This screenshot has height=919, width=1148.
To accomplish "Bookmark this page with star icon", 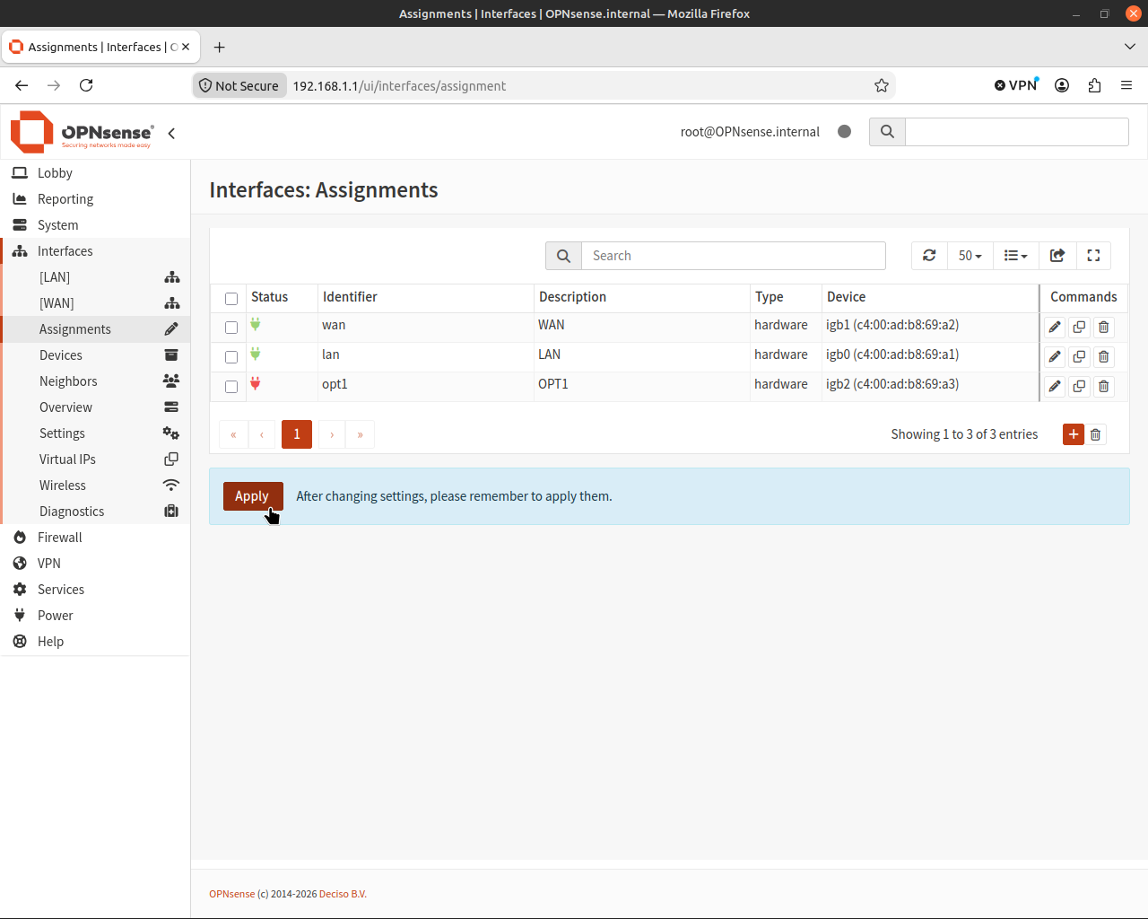I will 882,85.
